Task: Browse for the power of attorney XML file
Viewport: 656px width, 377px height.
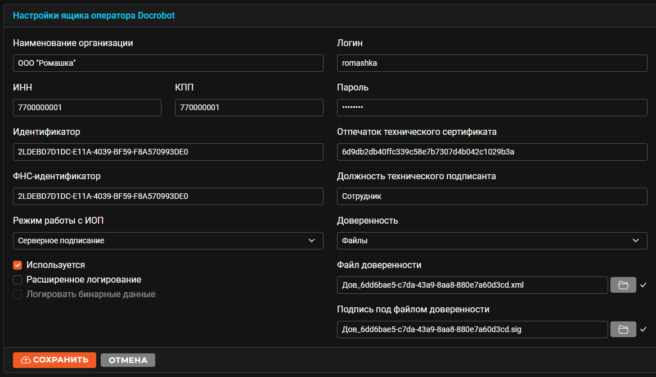Action: [x=623, y=285]
